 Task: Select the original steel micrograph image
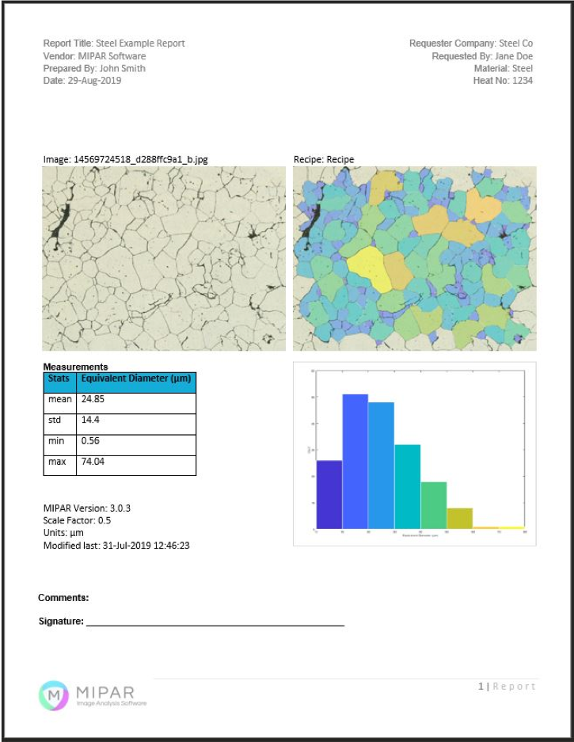click(x=164, y=258)
